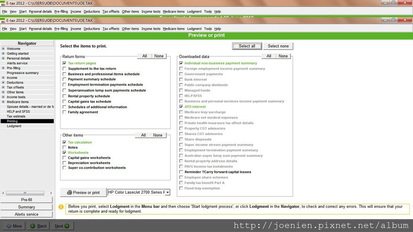This screenshot has width=413, height=232.
Task: Expand the Welcome node in Navigator
Action: tap(3, 49)
